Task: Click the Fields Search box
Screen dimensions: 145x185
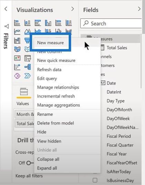Action: [x=111, y=24]
